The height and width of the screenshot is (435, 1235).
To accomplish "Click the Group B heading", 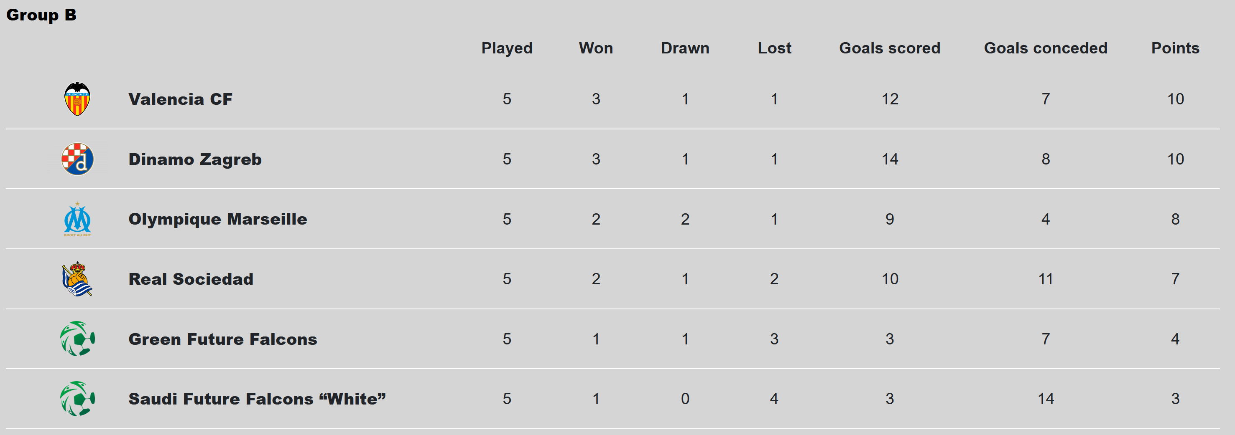I will (41, 15).
